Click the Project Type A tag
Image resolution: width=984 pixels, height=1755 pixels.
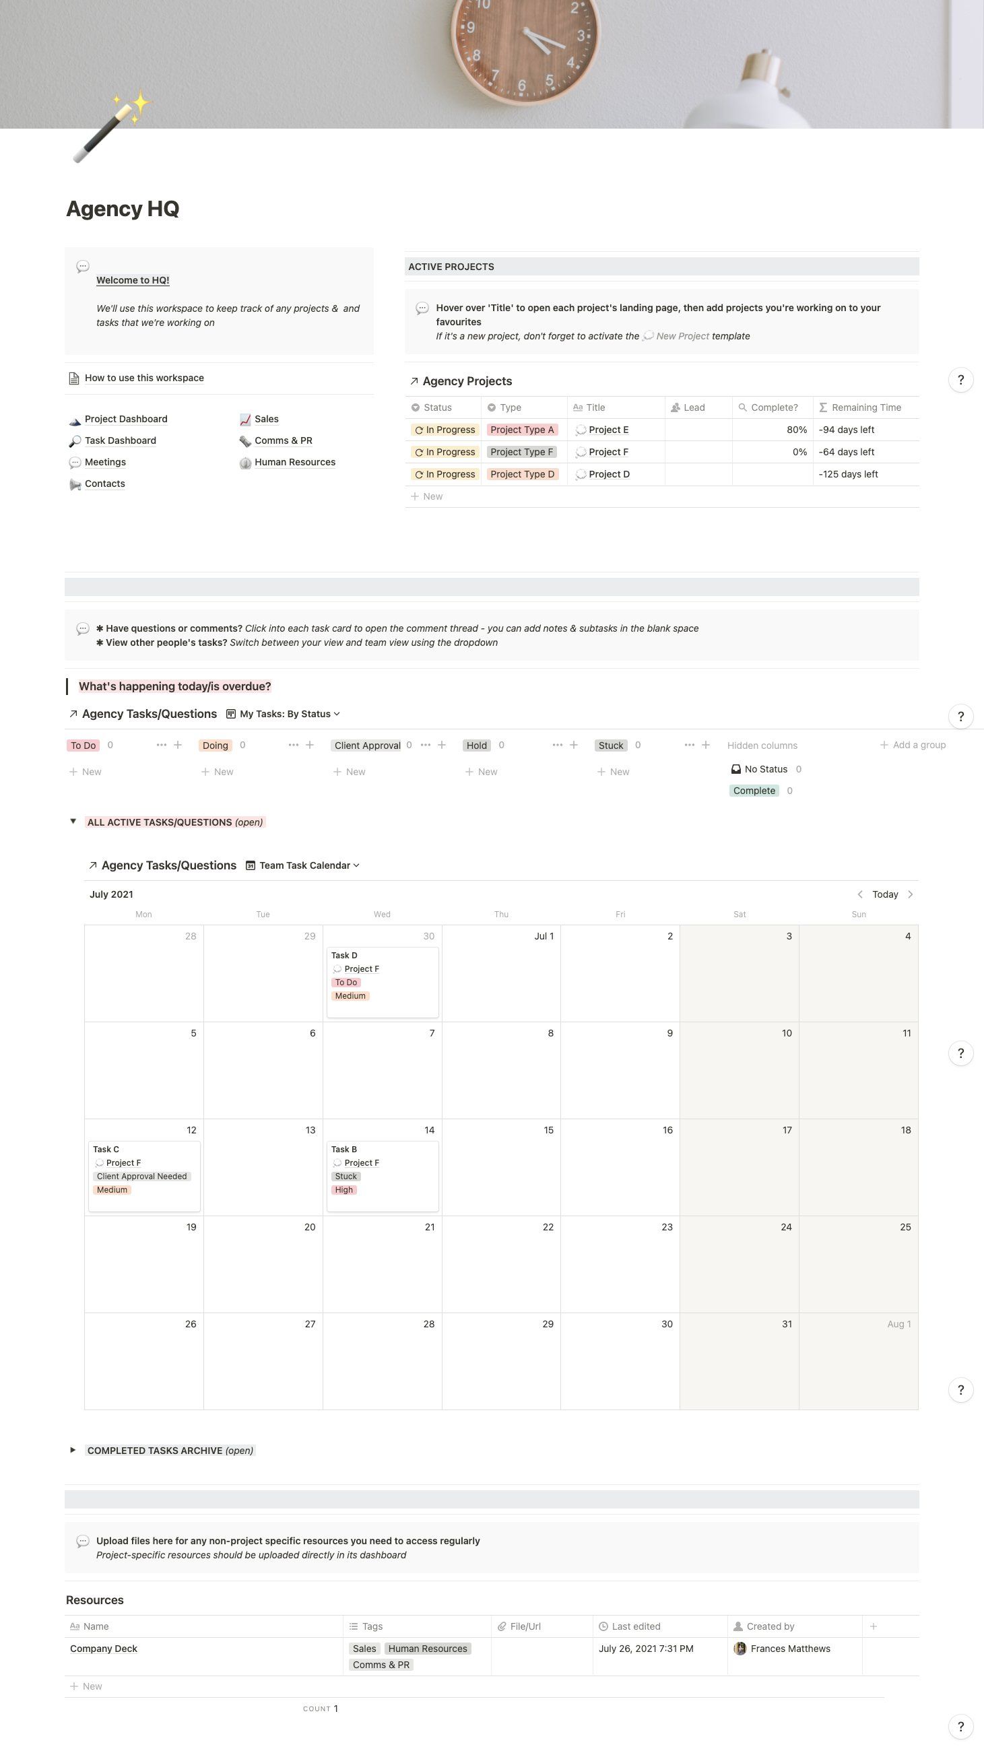pyautogui.click(x=522, y=430)
